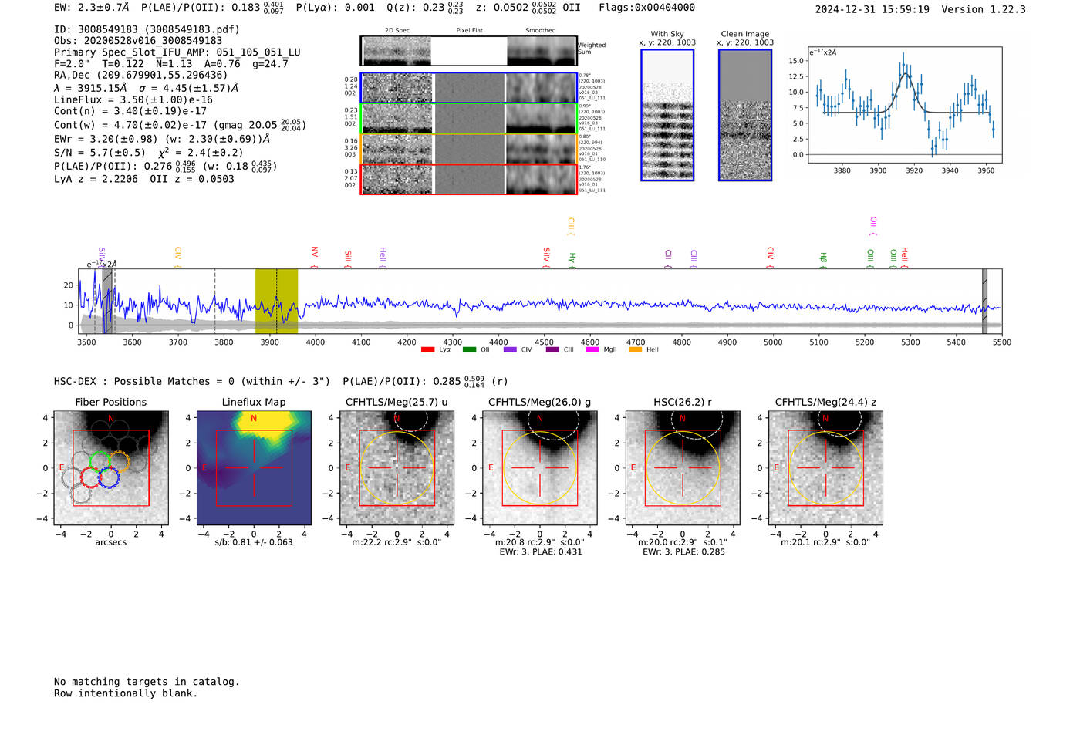Click the blue dashed fiber circle
Image resolution: width=1080 pixels, height=735 pixels.
click(109, 477)
